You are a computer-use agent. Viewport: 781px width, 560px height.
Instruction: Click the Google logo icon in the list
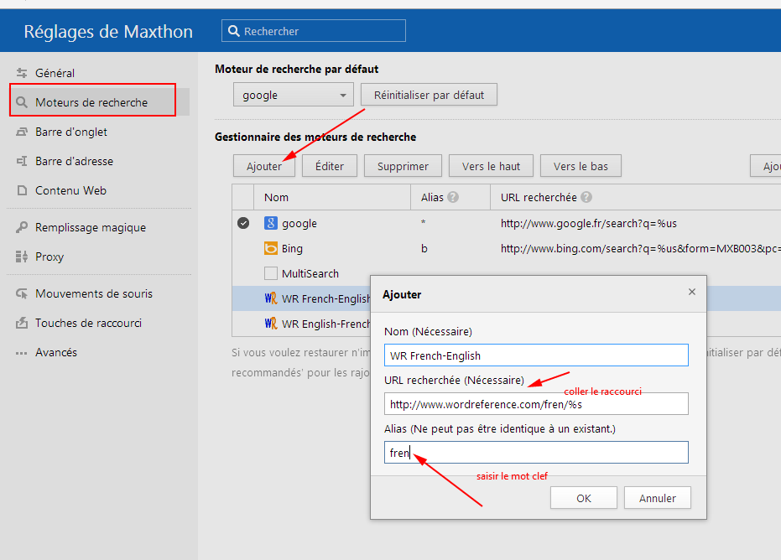click(270, 223)
